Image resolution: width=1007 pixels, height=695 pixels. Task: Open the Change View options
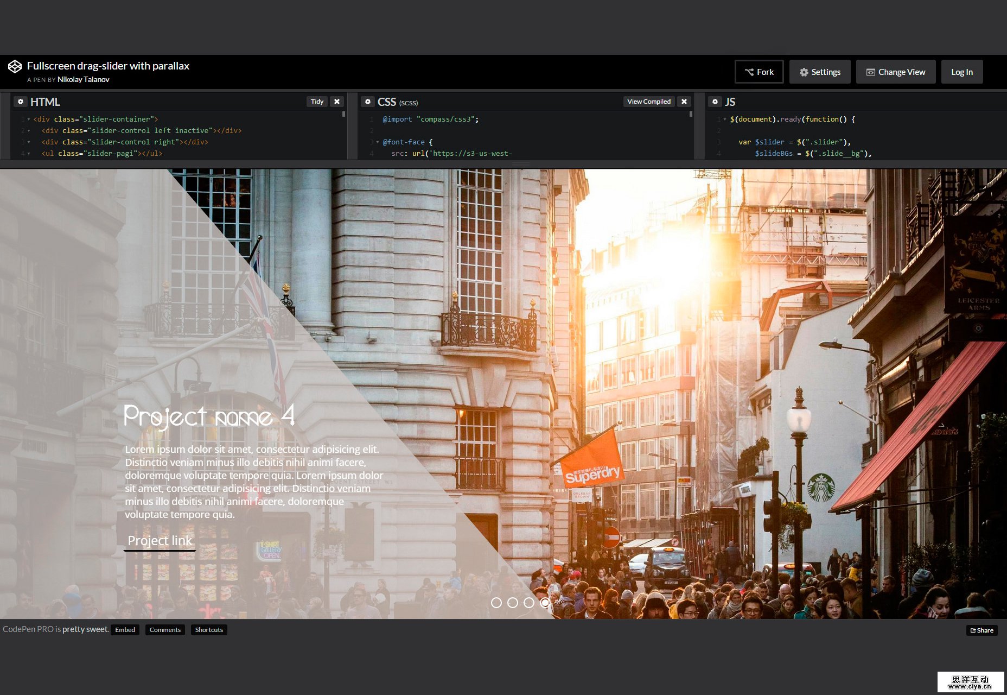click(x=895, y=71)
